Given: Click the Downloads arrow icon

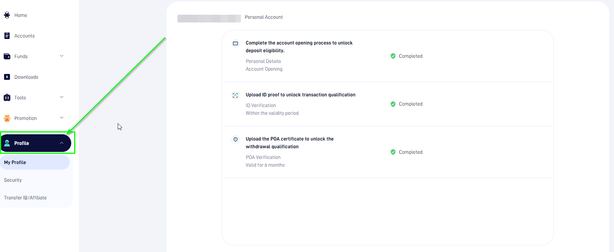Looking at the screenshot, I should tap(7, 77).
